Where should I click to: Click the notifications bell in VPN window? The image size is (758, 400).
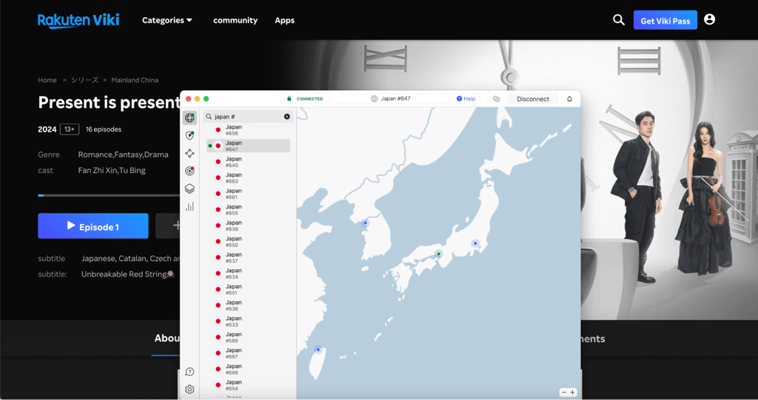pyautogui.click(x=569, y=98)
